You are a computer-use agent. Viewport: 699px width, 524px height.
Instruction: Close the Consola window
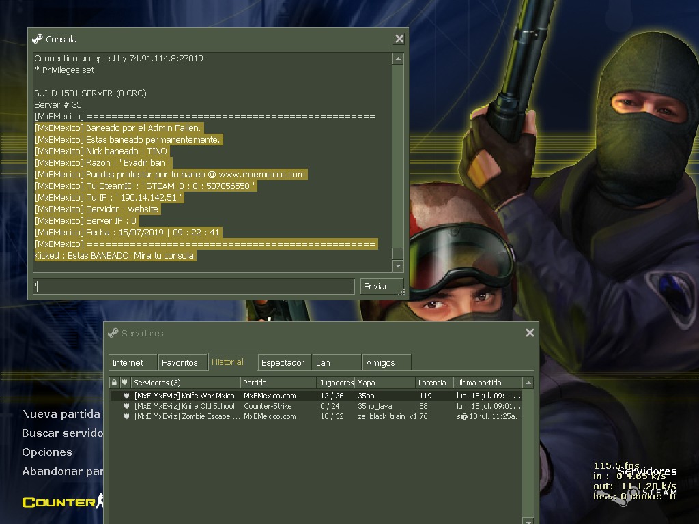[x=399, y=39]
